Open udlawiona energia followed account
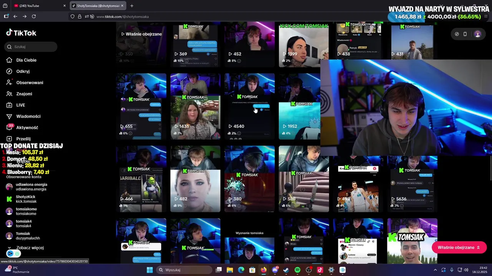492x276 pixels. 27,187
